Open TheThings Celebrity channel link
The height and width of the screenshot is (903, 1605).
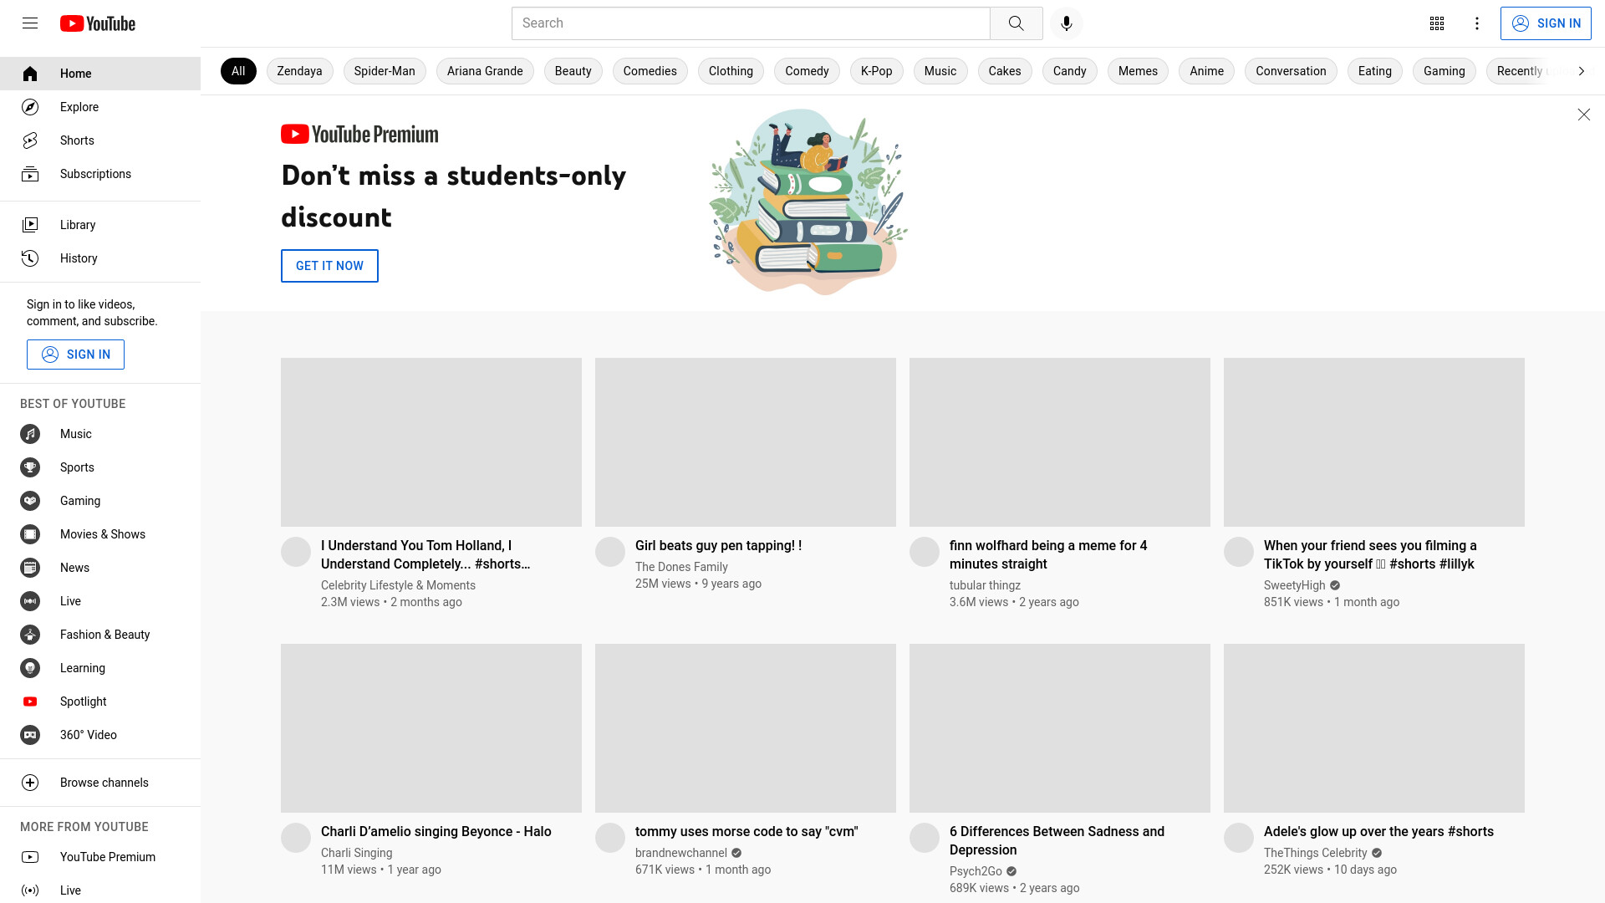tap(1316, 853)
